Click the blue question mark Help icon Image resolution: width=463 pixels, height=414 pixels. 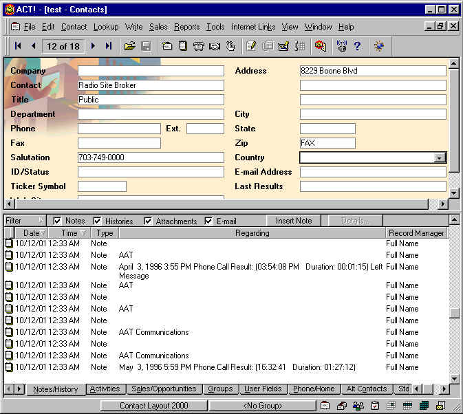click(357, 46)
